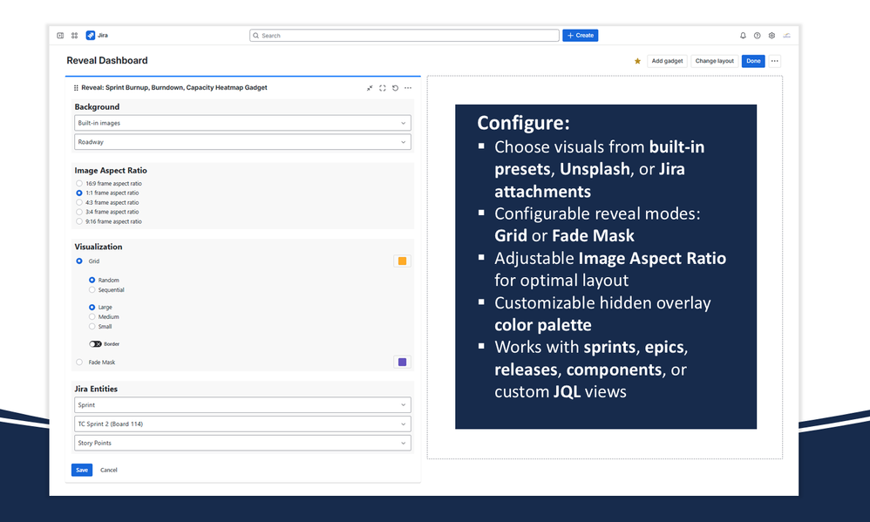This screenshot has width=870, height=522.
Task: Click the Reveal Dashboard title
Action: [107, 60]
